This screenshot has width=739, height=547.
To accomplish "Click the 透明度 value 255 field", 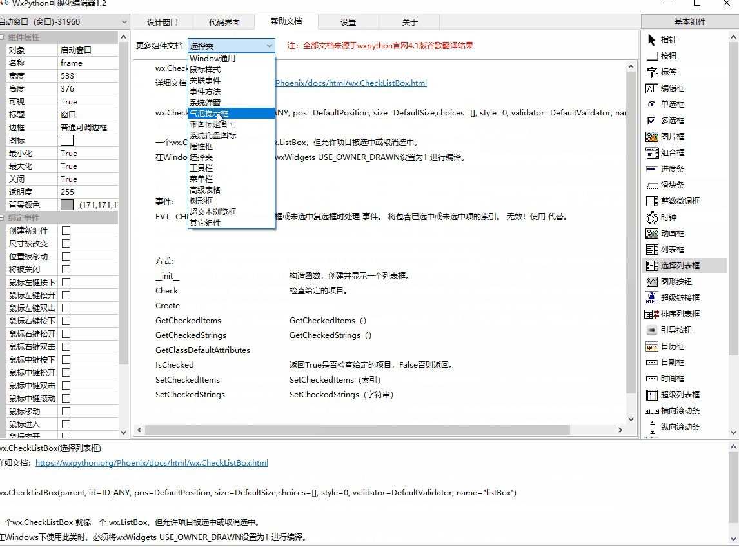I will click(88, 192).
